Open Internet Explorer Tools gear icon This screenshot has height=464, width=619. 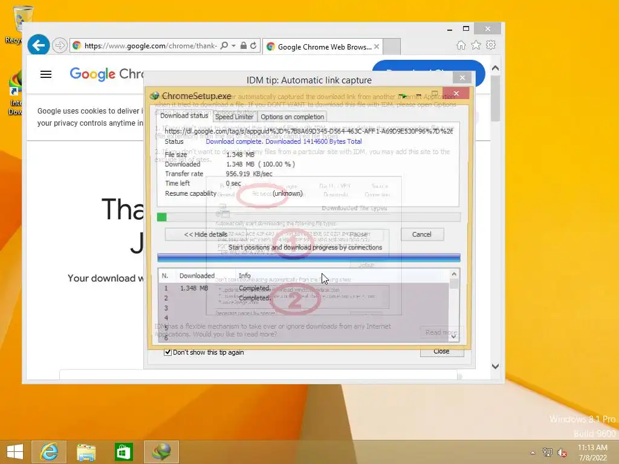pos(491,45)
